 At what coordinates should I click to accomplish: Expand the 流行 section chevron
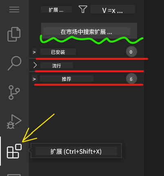(x=35, y=65)
